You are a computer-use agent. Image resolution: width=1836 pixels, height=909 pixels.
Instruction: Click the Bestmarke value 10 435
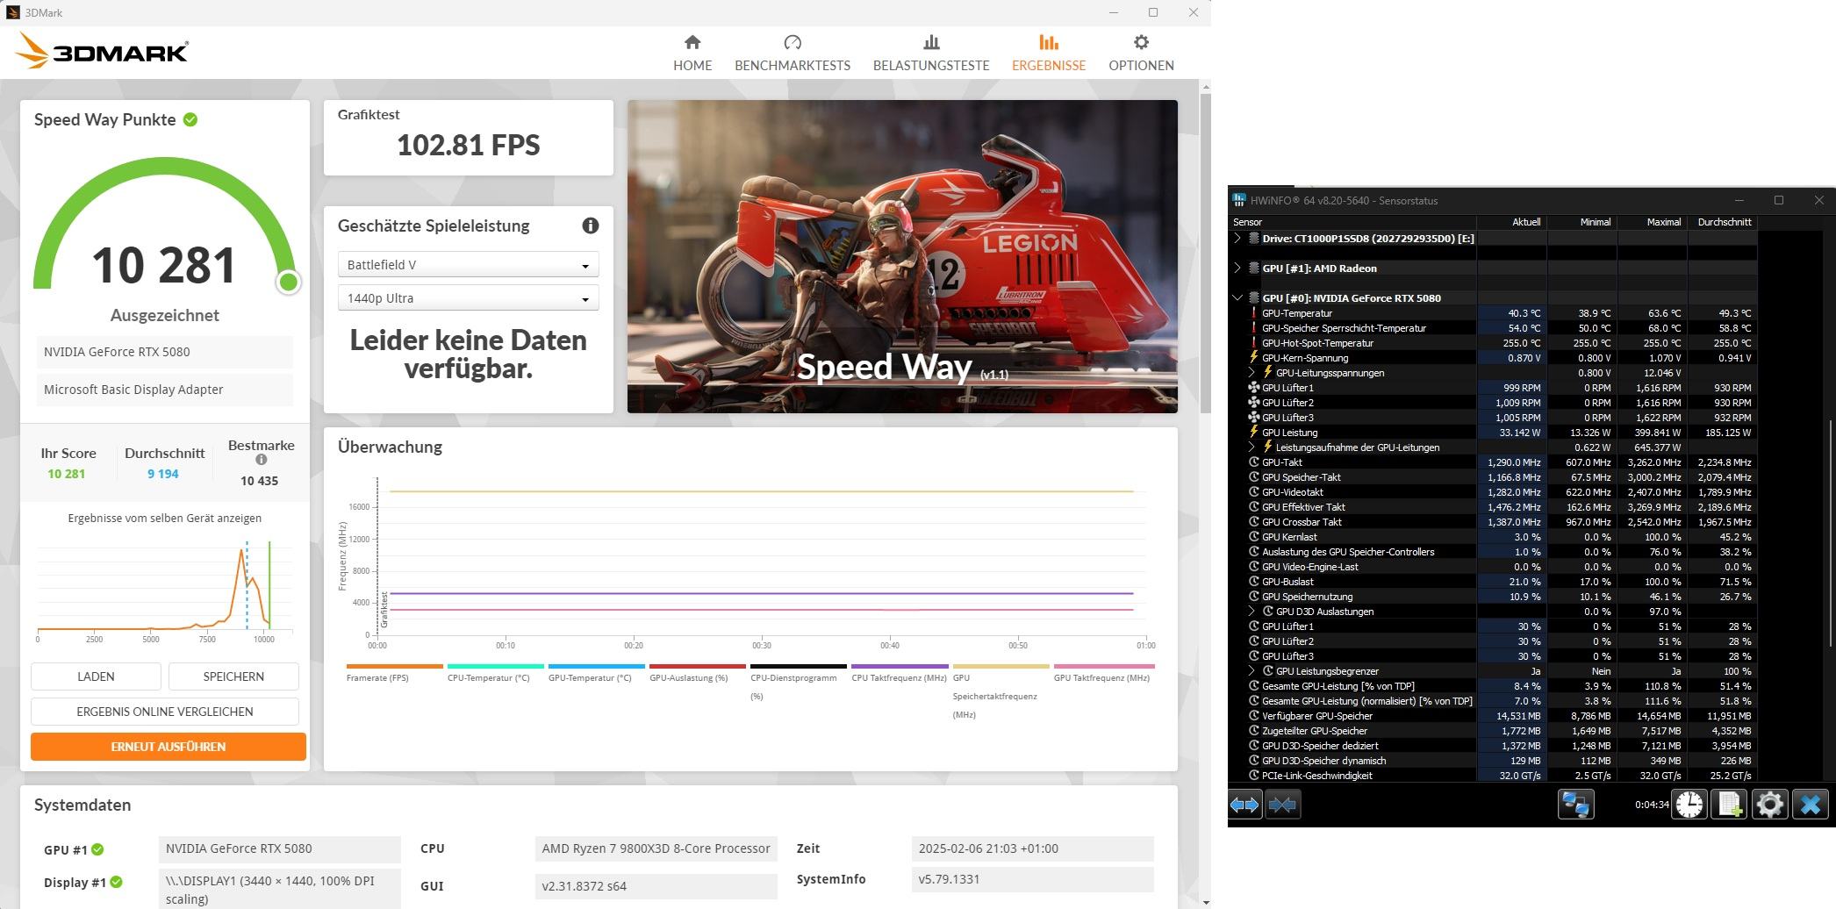click(x=259, y=481)
